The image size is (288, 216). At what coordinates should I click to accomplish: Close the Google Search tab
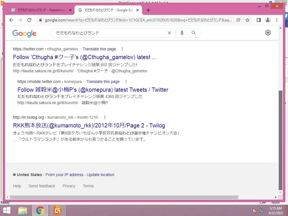tap(137, 10)
